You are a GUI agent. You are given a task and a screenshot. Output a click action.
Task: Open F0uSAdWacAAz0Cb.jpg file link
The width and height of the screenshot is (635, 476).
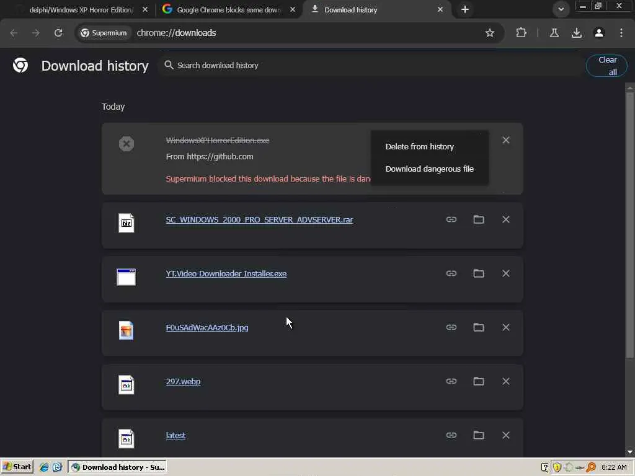click(207, 327)
